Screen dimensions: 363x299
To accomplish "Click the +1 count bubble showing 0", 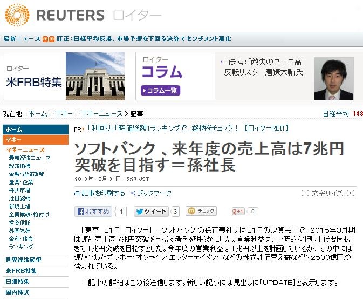I will (252, 211).
